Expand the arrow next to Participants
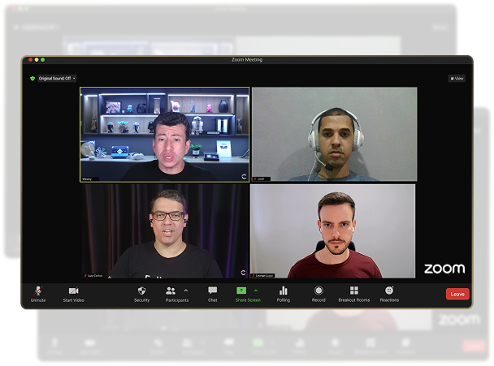 tap(186, 290)
